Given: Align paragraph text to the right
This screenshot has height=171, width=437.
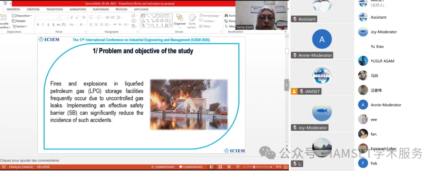Looking at the screenshot, I should [x=101, y=25].
